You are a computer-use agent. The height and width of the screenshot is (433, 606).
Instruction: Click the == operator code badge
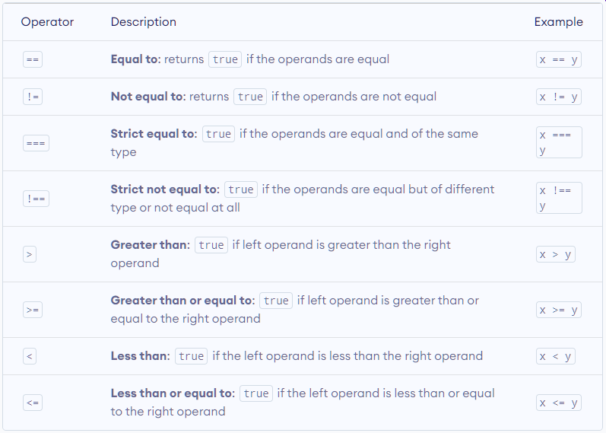point(33,59)
